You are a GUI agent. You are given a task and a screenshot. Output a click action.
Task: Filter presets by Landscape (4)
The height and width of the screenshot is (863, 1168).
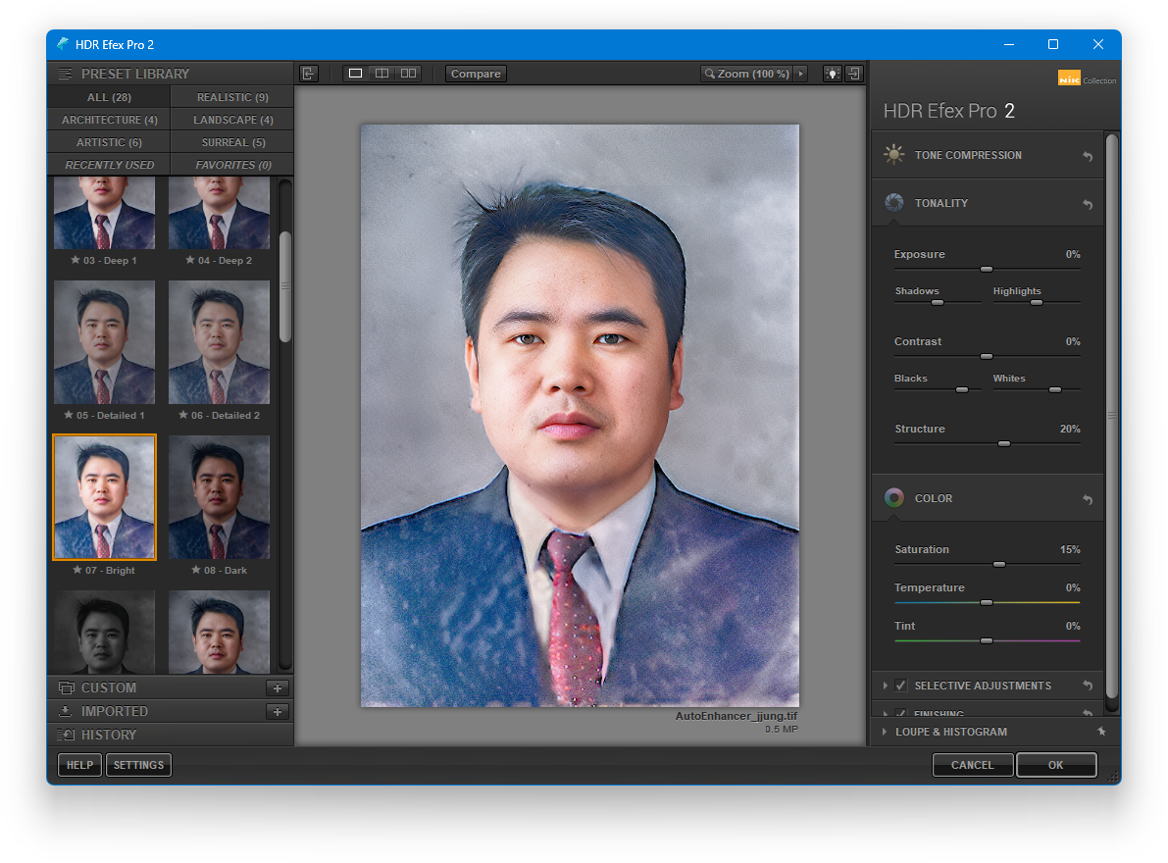(232, 119)
